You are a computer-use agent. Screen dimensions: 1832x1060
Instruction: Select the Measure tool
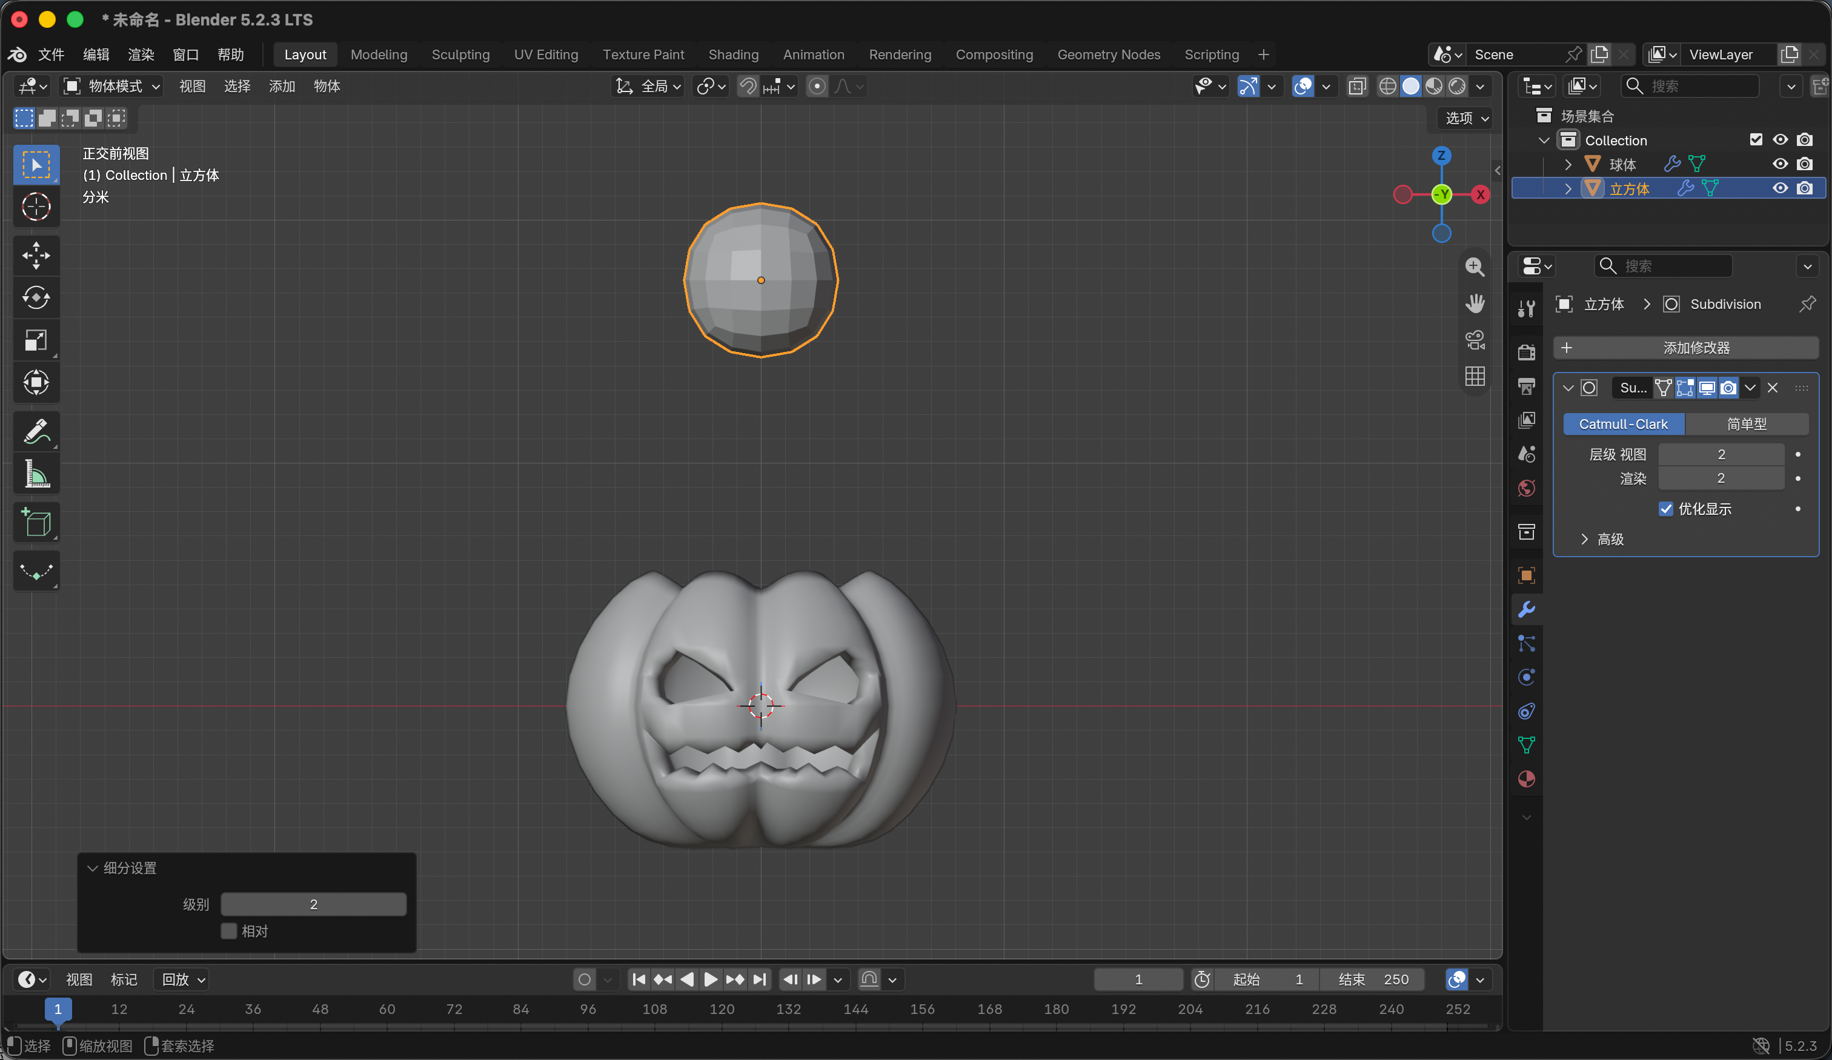click(36, 474)
